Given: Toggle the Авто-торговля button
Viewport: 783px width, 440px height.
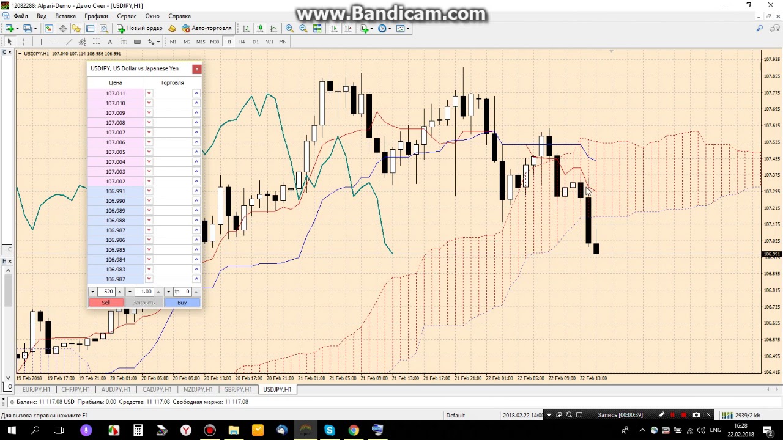Looking at the screenshot, I should click(x=207, y=28).
